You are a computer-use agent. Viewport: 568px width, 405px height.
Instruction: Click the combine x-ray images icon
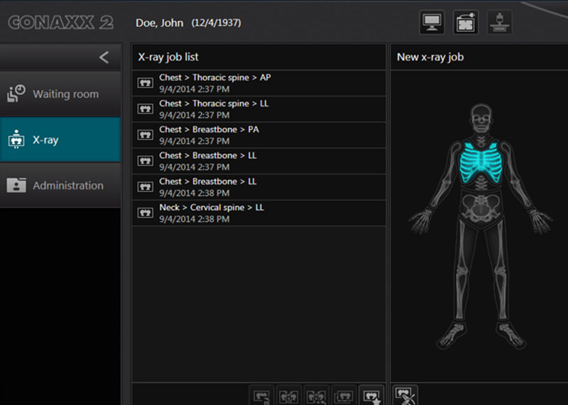tap(289, 396)
